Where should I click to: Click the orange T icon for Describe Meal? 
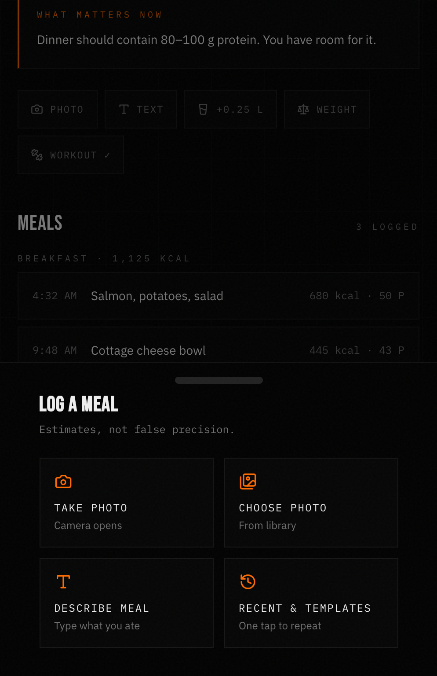(63, 582)
